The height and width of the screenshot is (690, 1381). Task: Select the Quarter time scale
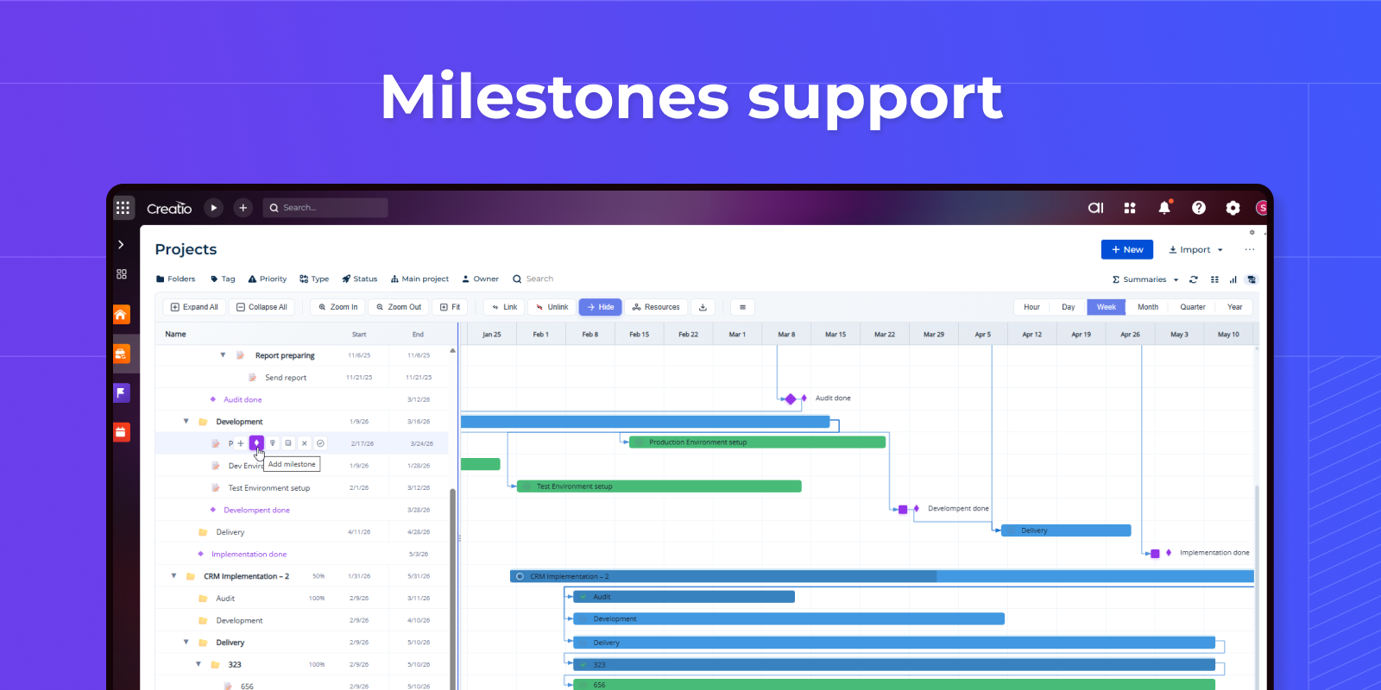(1193, 307)
